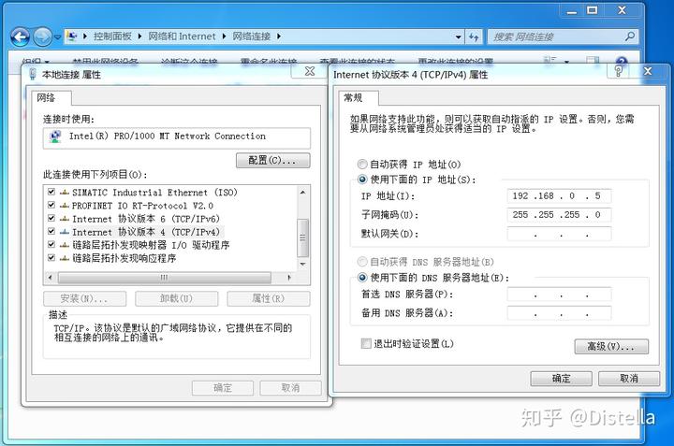Click icon of 链路层拓扑发现响应程序 item
Viewport: 674px width, 446px height.
pyautogui.click(x=65, y=259)
